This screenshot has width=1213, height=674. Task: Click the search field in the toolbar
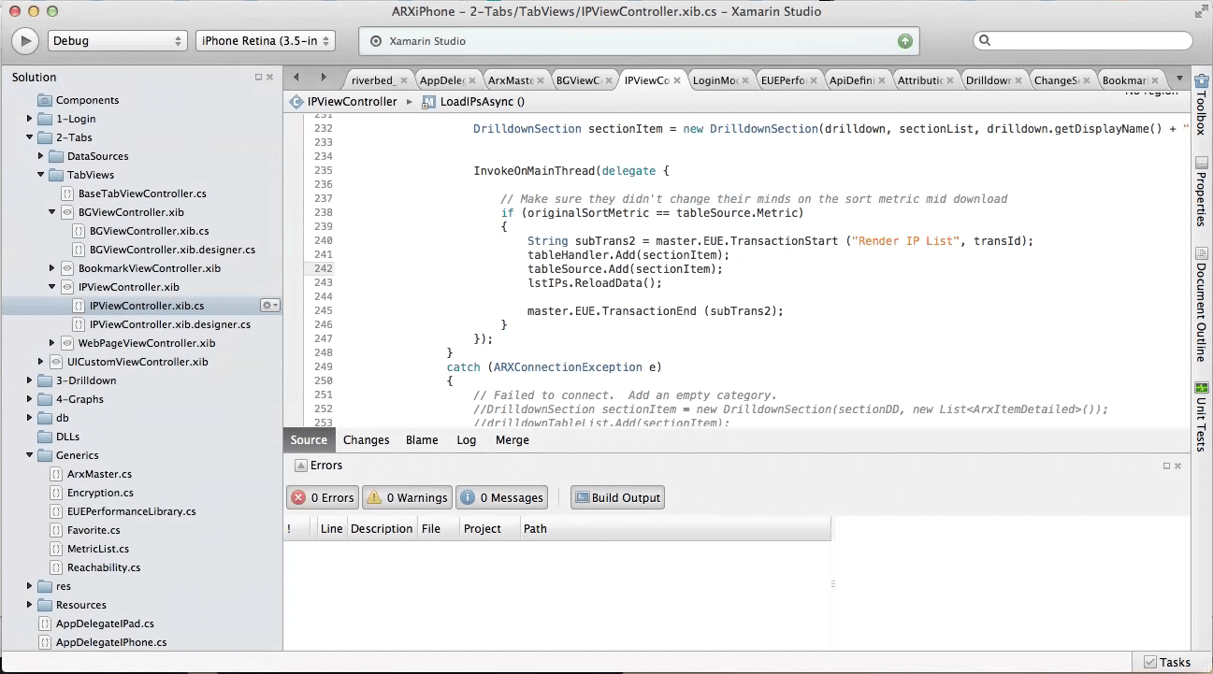[1083, 41]
